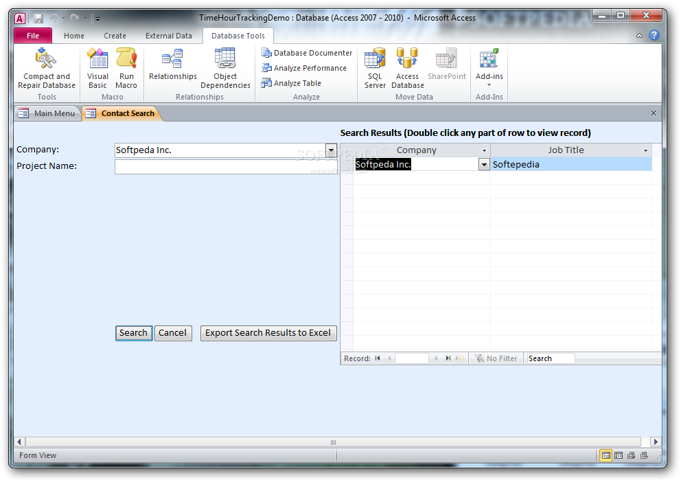Open the File tab
The width and height of the screenshot is (681, 482).
tap(33, 36)
